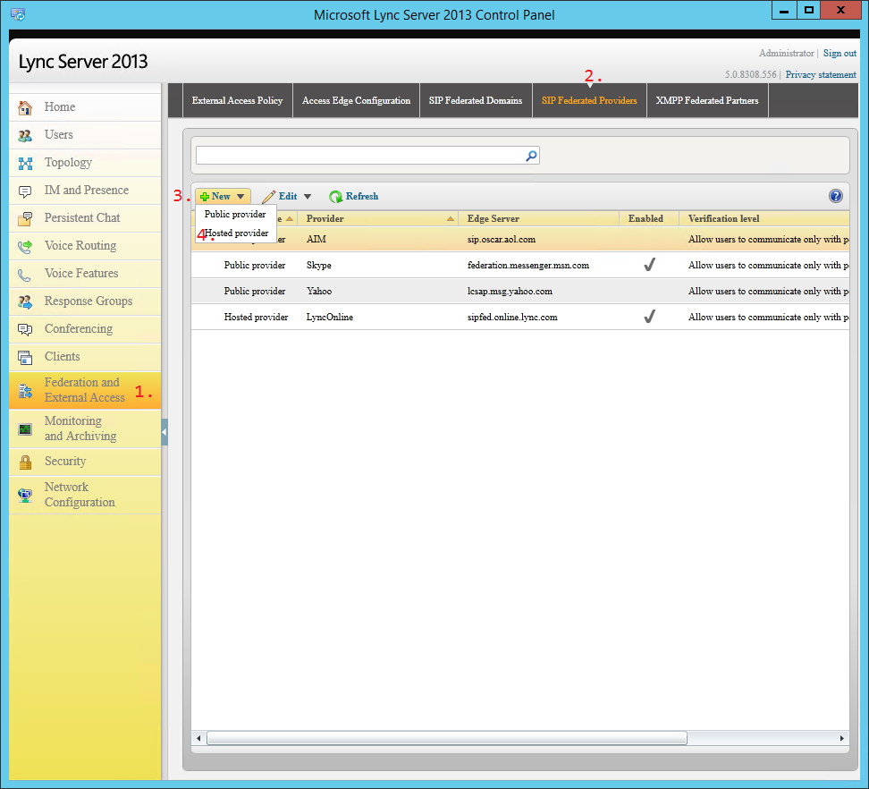Select Hosted provider from the New menu
869x789 pixels.
(x=238, y=233)
